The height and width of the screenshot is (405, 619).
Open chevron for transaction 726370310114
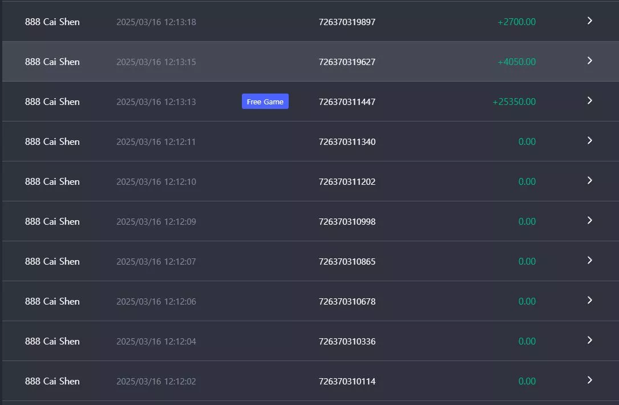pyautogui.click(x=589, y=380)
